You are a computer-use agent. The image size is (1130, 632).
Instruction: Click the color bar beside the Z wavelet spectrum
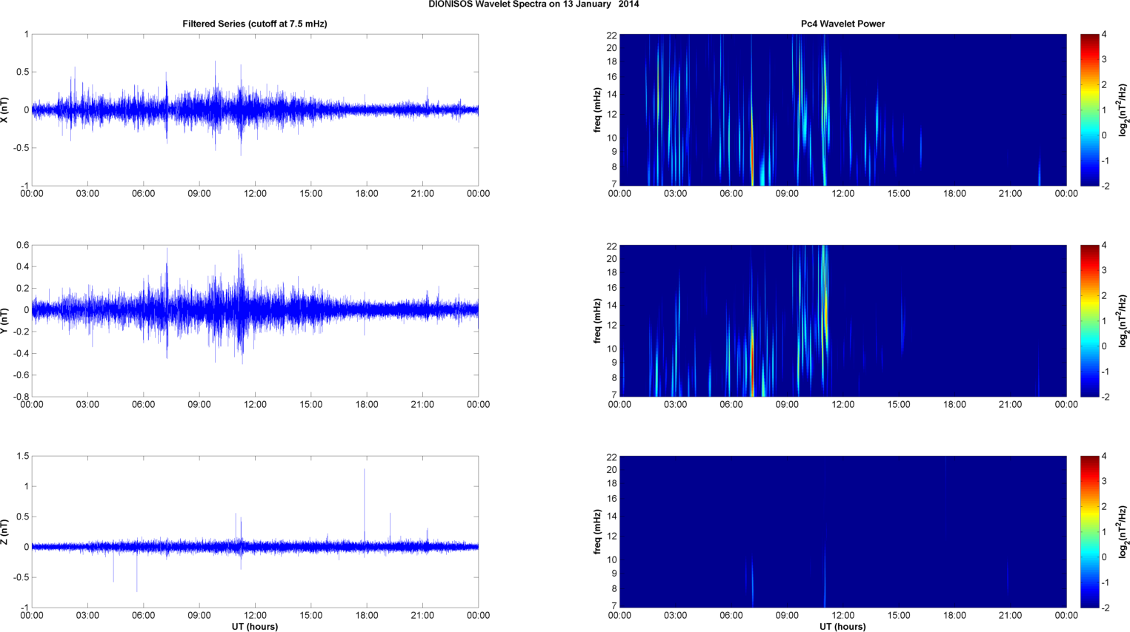1089,531
